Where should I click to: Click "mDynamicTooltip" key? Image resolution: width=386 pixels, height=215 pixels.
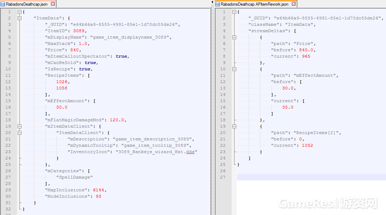click(x=91, y=145)
